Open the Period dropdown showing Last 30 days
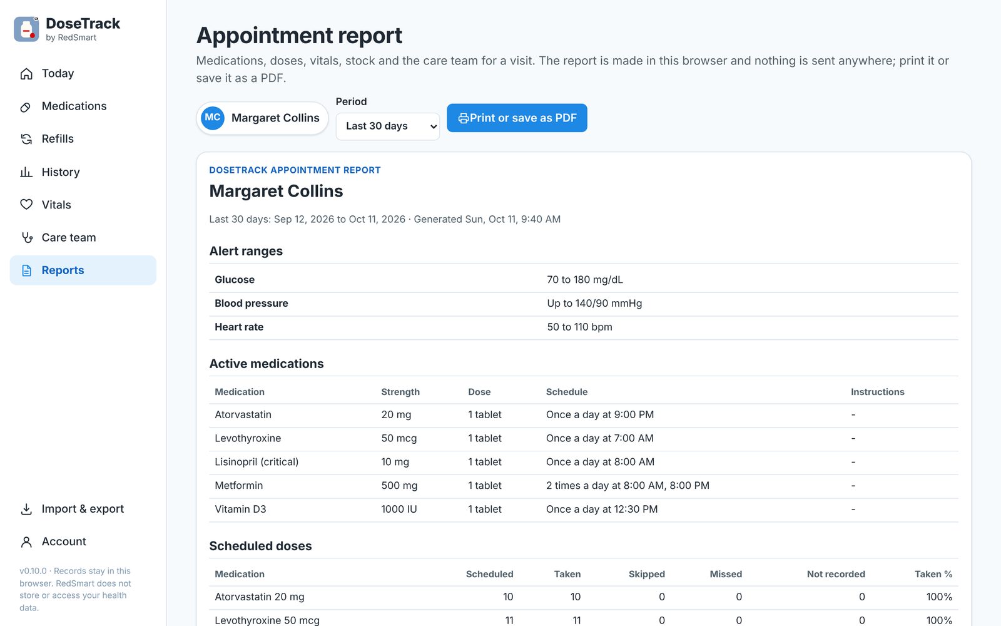 [388, 126]
